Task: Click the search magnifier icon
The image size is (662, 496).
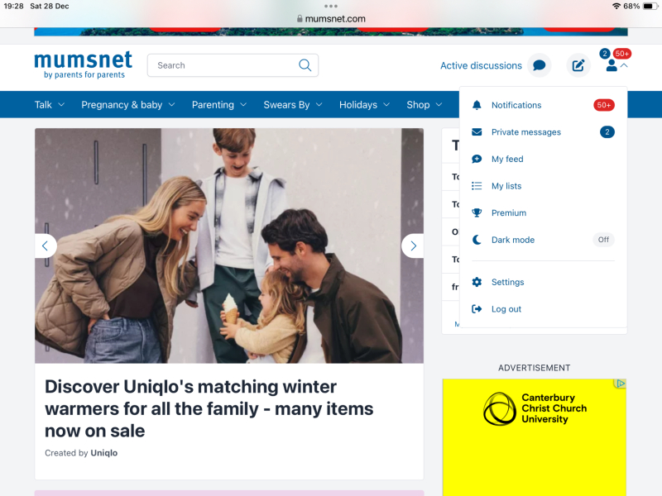Action: pyautogui.click(x=305, y=65)
